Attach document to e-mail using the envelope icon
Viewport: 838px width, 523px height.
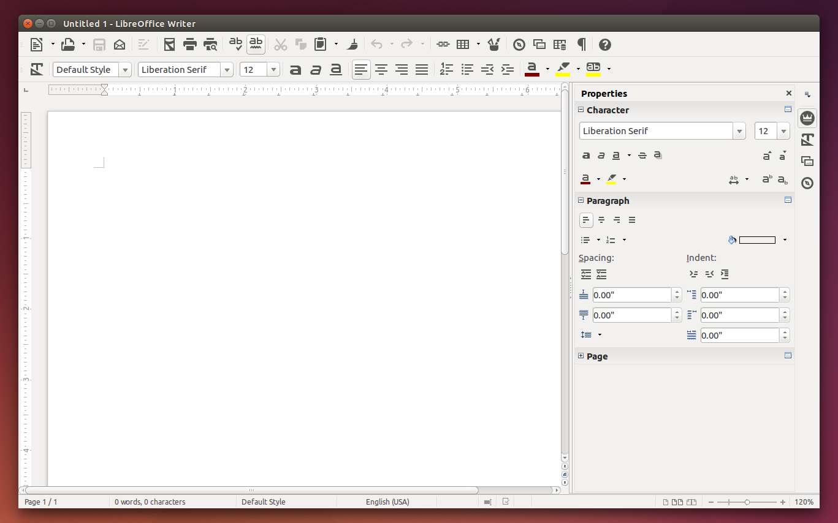pos(120,44)
